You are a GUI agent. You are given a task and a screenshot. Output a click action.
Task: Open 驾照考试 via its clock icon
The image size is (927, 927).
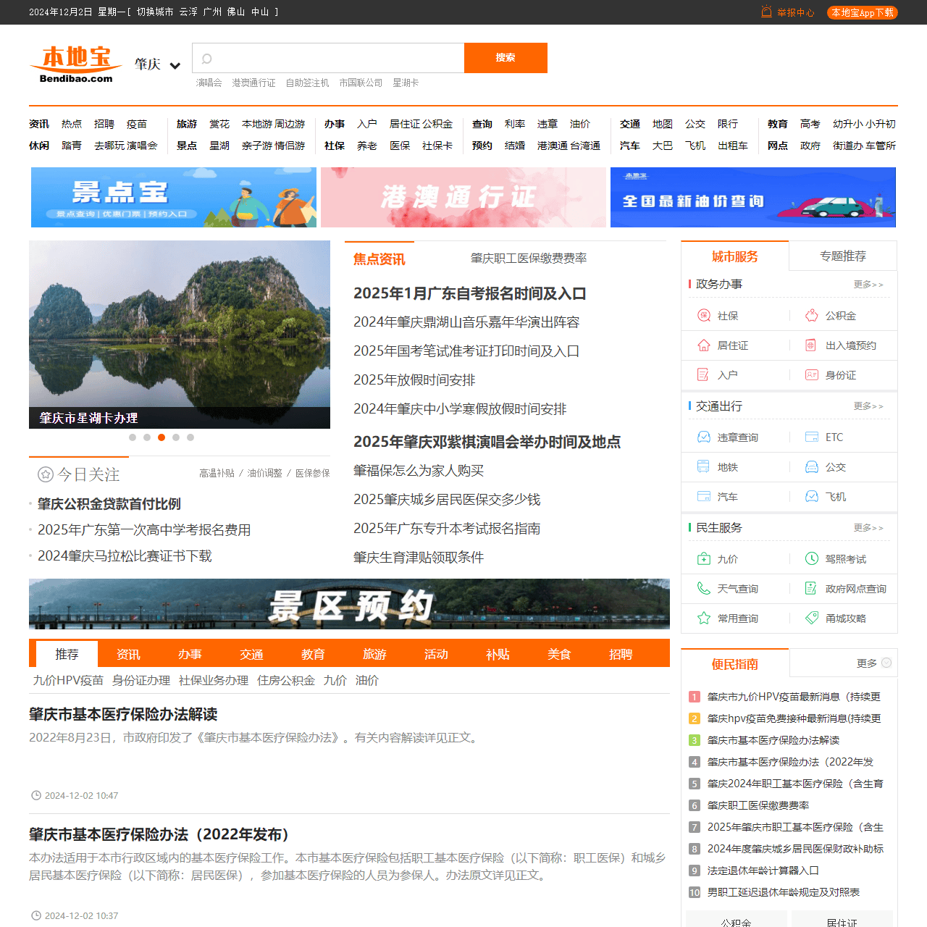point(810,558)
